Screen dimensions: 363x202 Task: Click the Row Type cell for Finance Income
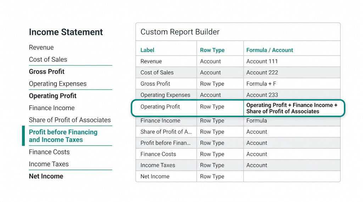(x=220, y=121)
